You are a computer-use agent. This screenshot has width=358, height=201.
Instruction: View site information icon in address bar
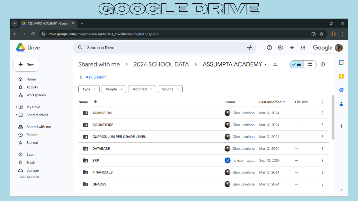coord(44,34)
